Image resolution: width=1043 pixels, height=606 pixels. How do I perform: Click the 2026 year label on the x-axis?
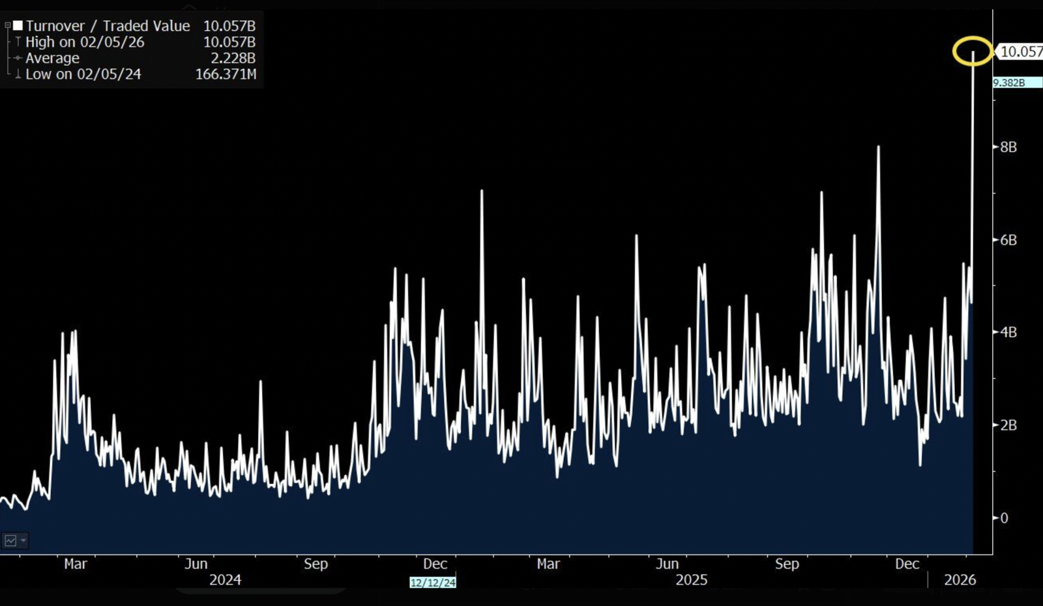(960, 580)
